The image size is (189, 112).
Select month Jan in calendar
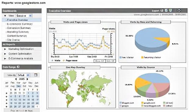click(x=6, y=83)
